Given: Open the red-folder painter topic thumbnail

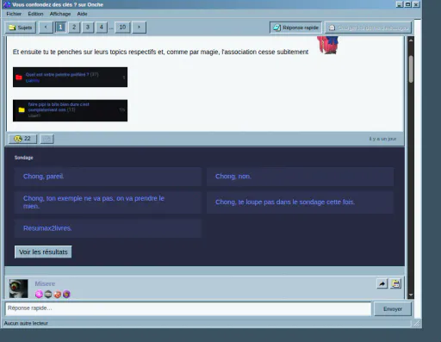Looking at the screenshot, I should click(70, 77).
